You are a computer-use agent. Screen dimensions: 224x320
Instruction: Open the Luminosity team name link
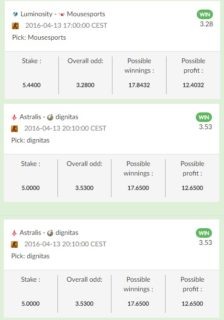(x=36, y=14)
